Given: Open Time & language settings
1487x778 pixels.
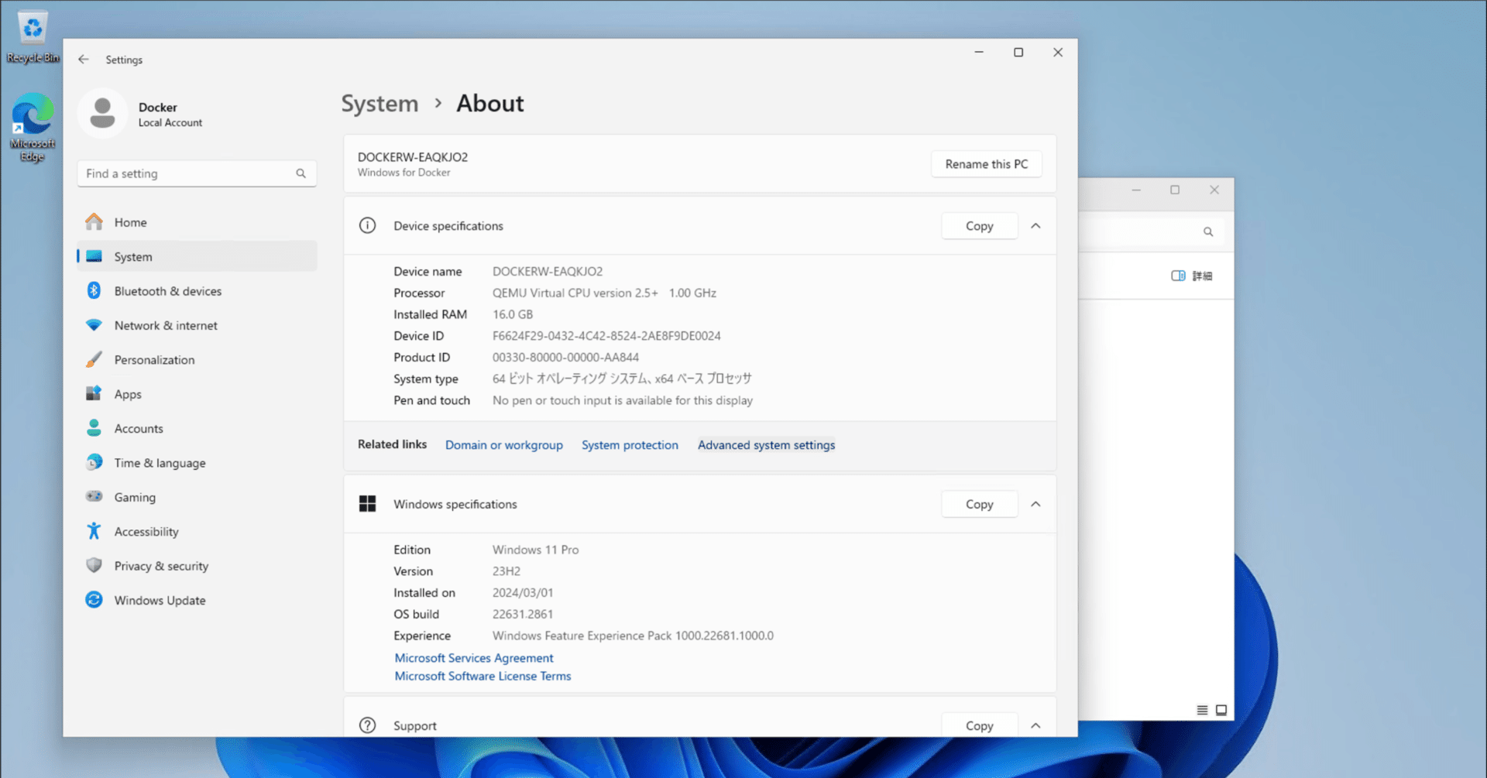Looking at the screenshot, I should (x=197, y=463).
